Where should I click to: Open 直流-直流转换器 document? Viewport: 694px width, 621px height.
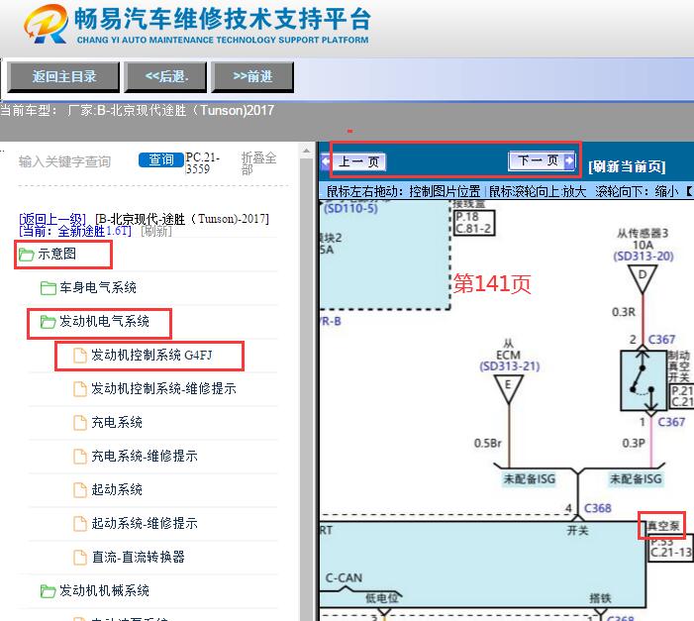click(138, 557)
